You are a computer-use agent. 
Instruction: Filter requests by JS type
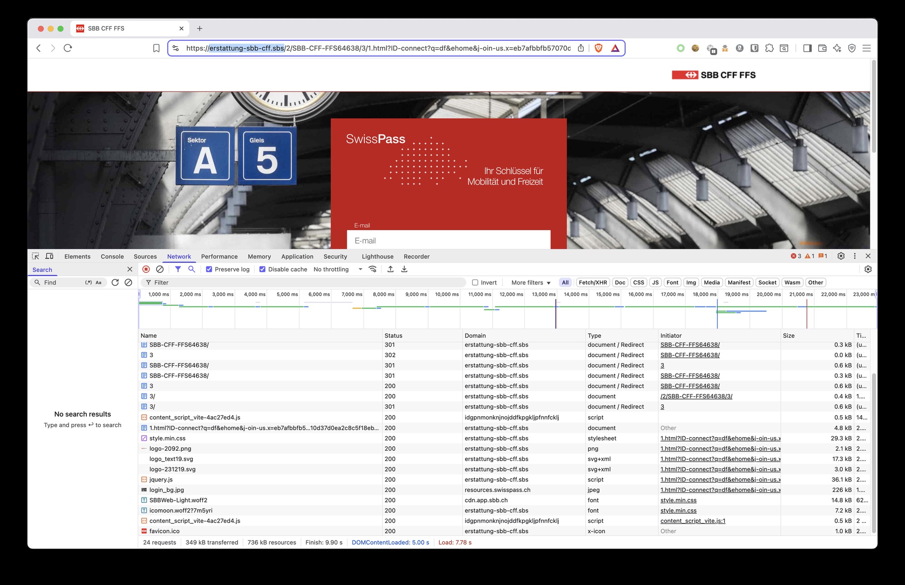(x=655, y=282)
